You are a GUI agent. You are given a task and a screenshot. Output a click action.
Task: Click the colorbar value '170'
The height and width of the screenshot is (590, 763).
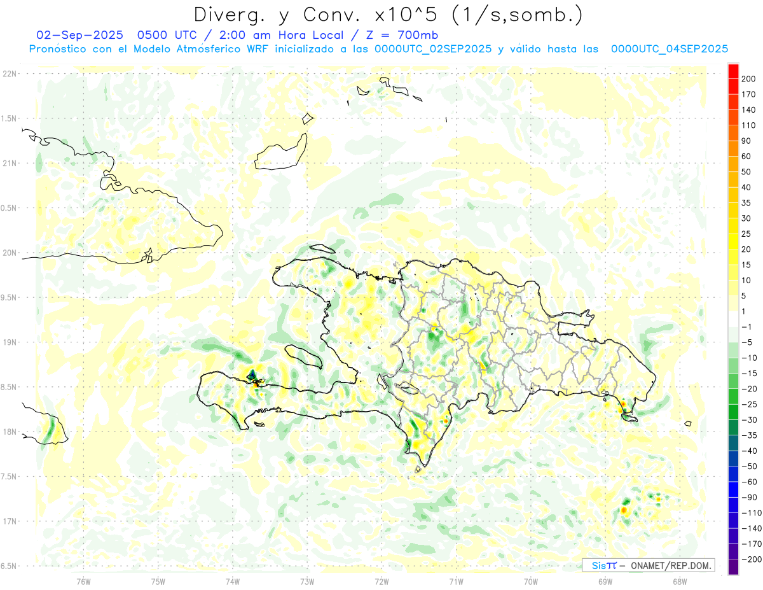coord(749,94)
